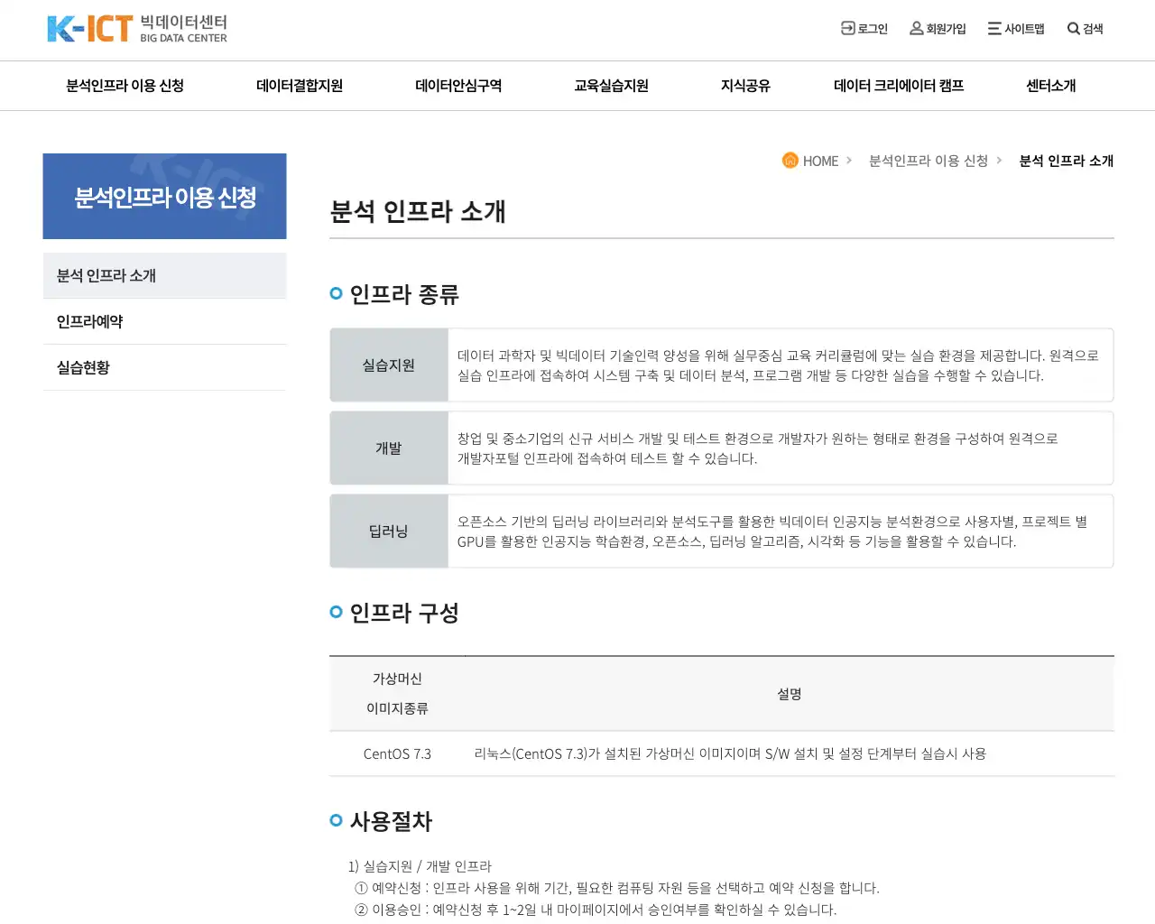Go to 실습현황 sidebar item
Image resolution: width=1155 pixels, height=924 pixels.
164,367
